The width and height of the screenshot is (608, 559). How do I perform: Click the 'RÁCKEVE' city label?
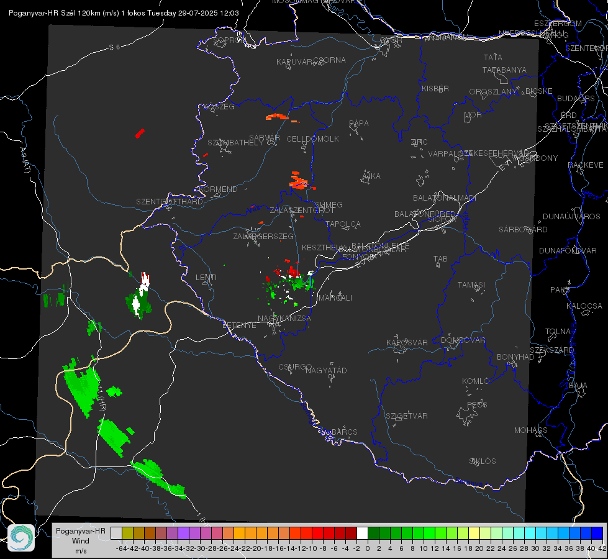pos(586,165)
